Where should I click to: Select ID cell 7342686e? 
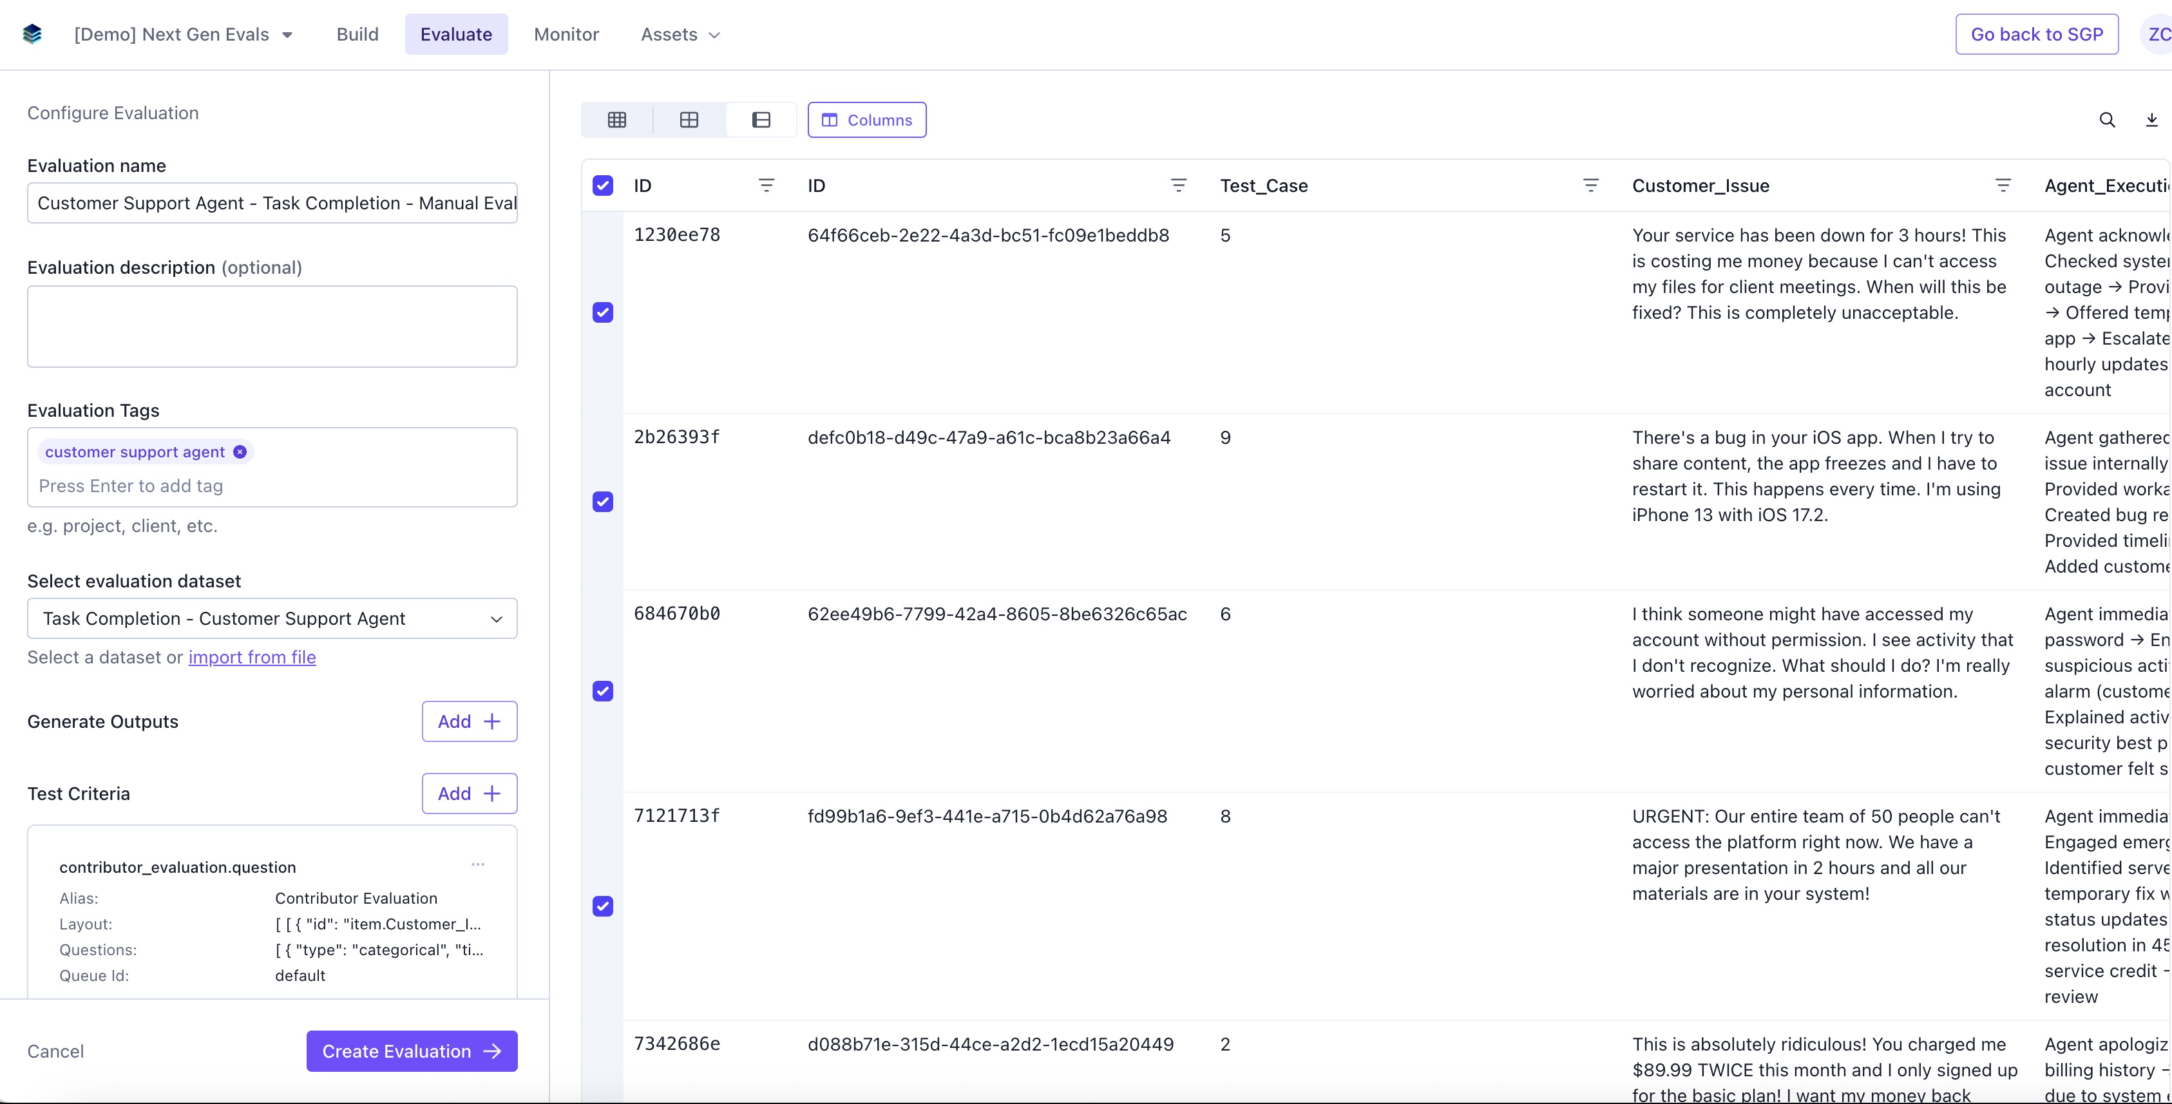point(677,1044)
